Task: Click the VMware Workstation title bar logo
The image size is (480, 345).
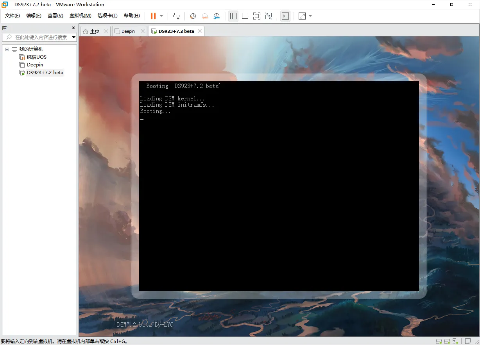Action: pyautogui.click(x=5, y=5)
